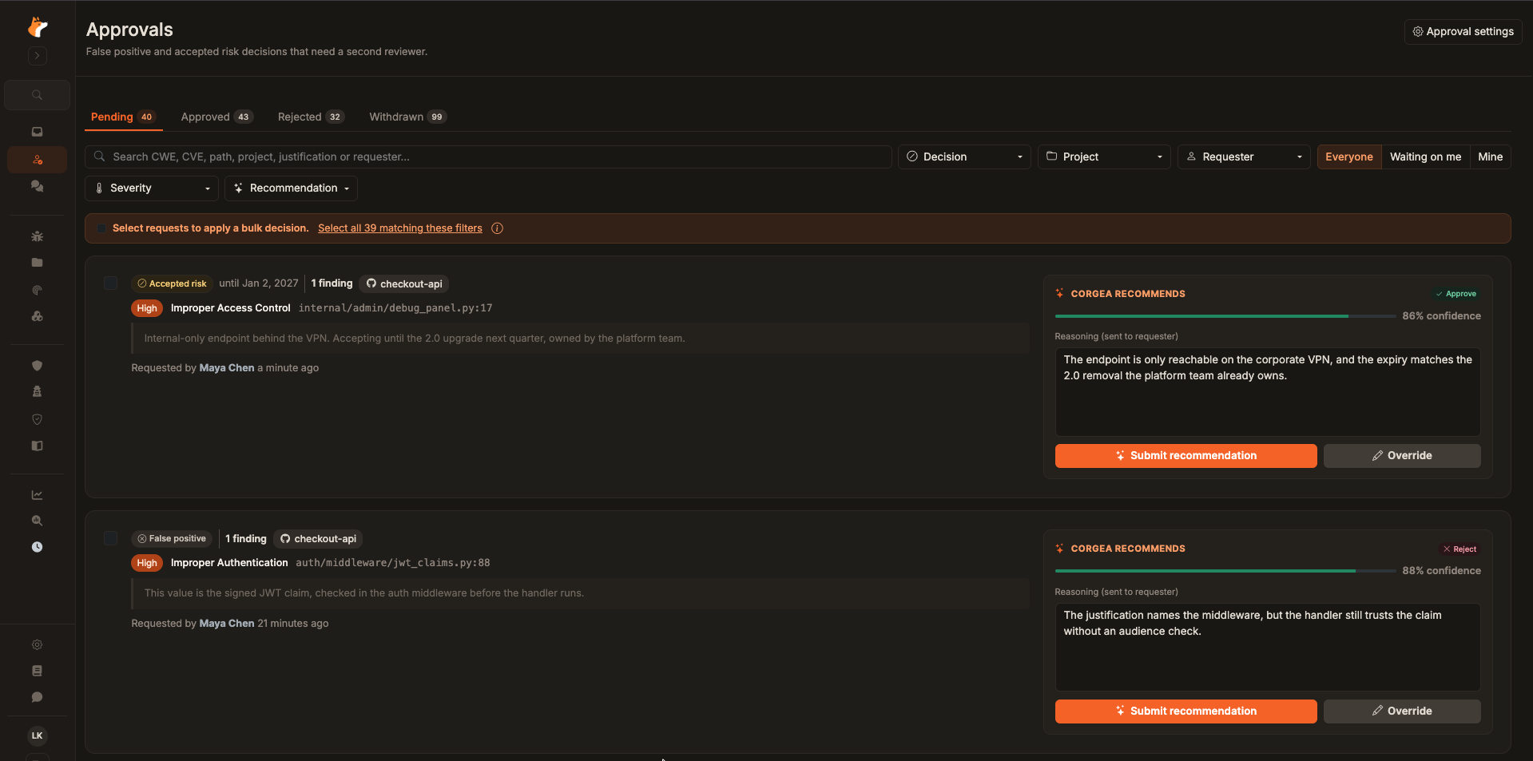Expand the sidebar with the chevron button
This screenshot has height=761, width=1533.
tap(38, 56)
